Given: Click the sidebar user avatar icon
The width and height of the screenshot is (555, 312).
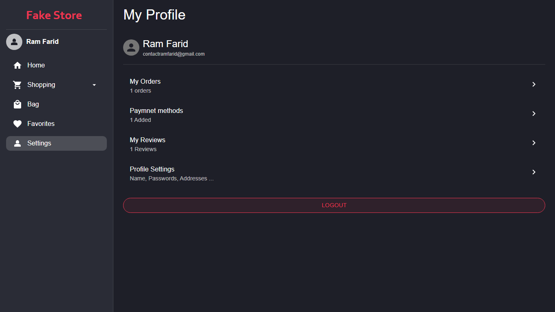Looking at the screenshot, I should [14, 42].
